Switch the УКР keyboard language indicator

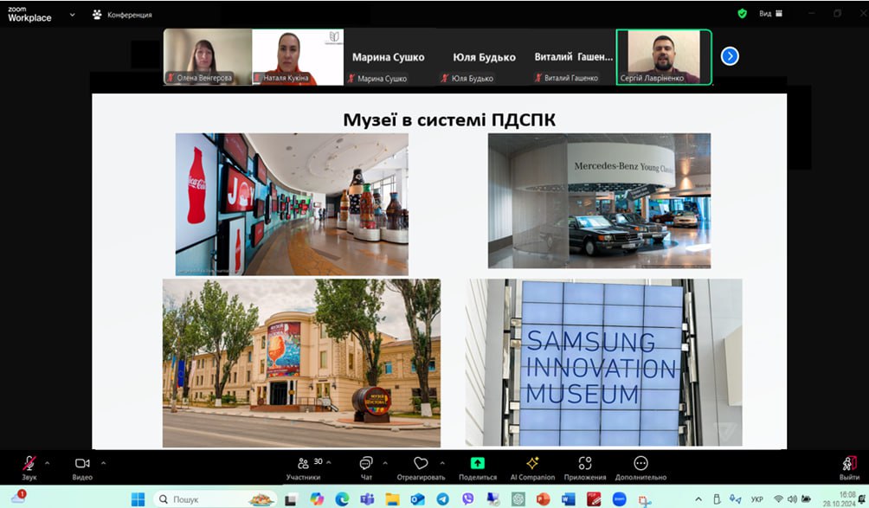point(757,499)
